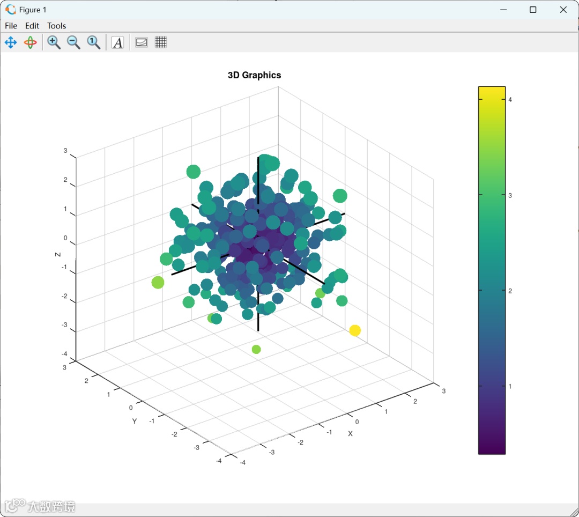
Task: Click the colorbar tick label 3
Action: (510, 195)
